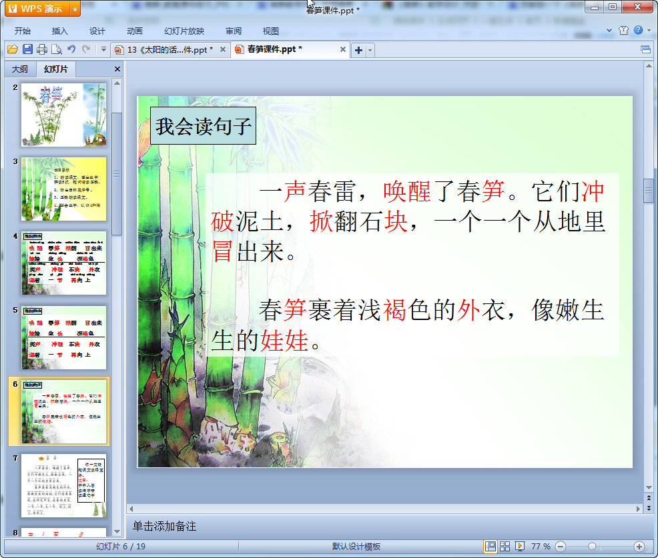Image resolution: width=658 pixels, height=558 pixels.
Task: Zoom out with the minus button
Action: (x=560, y=546)
